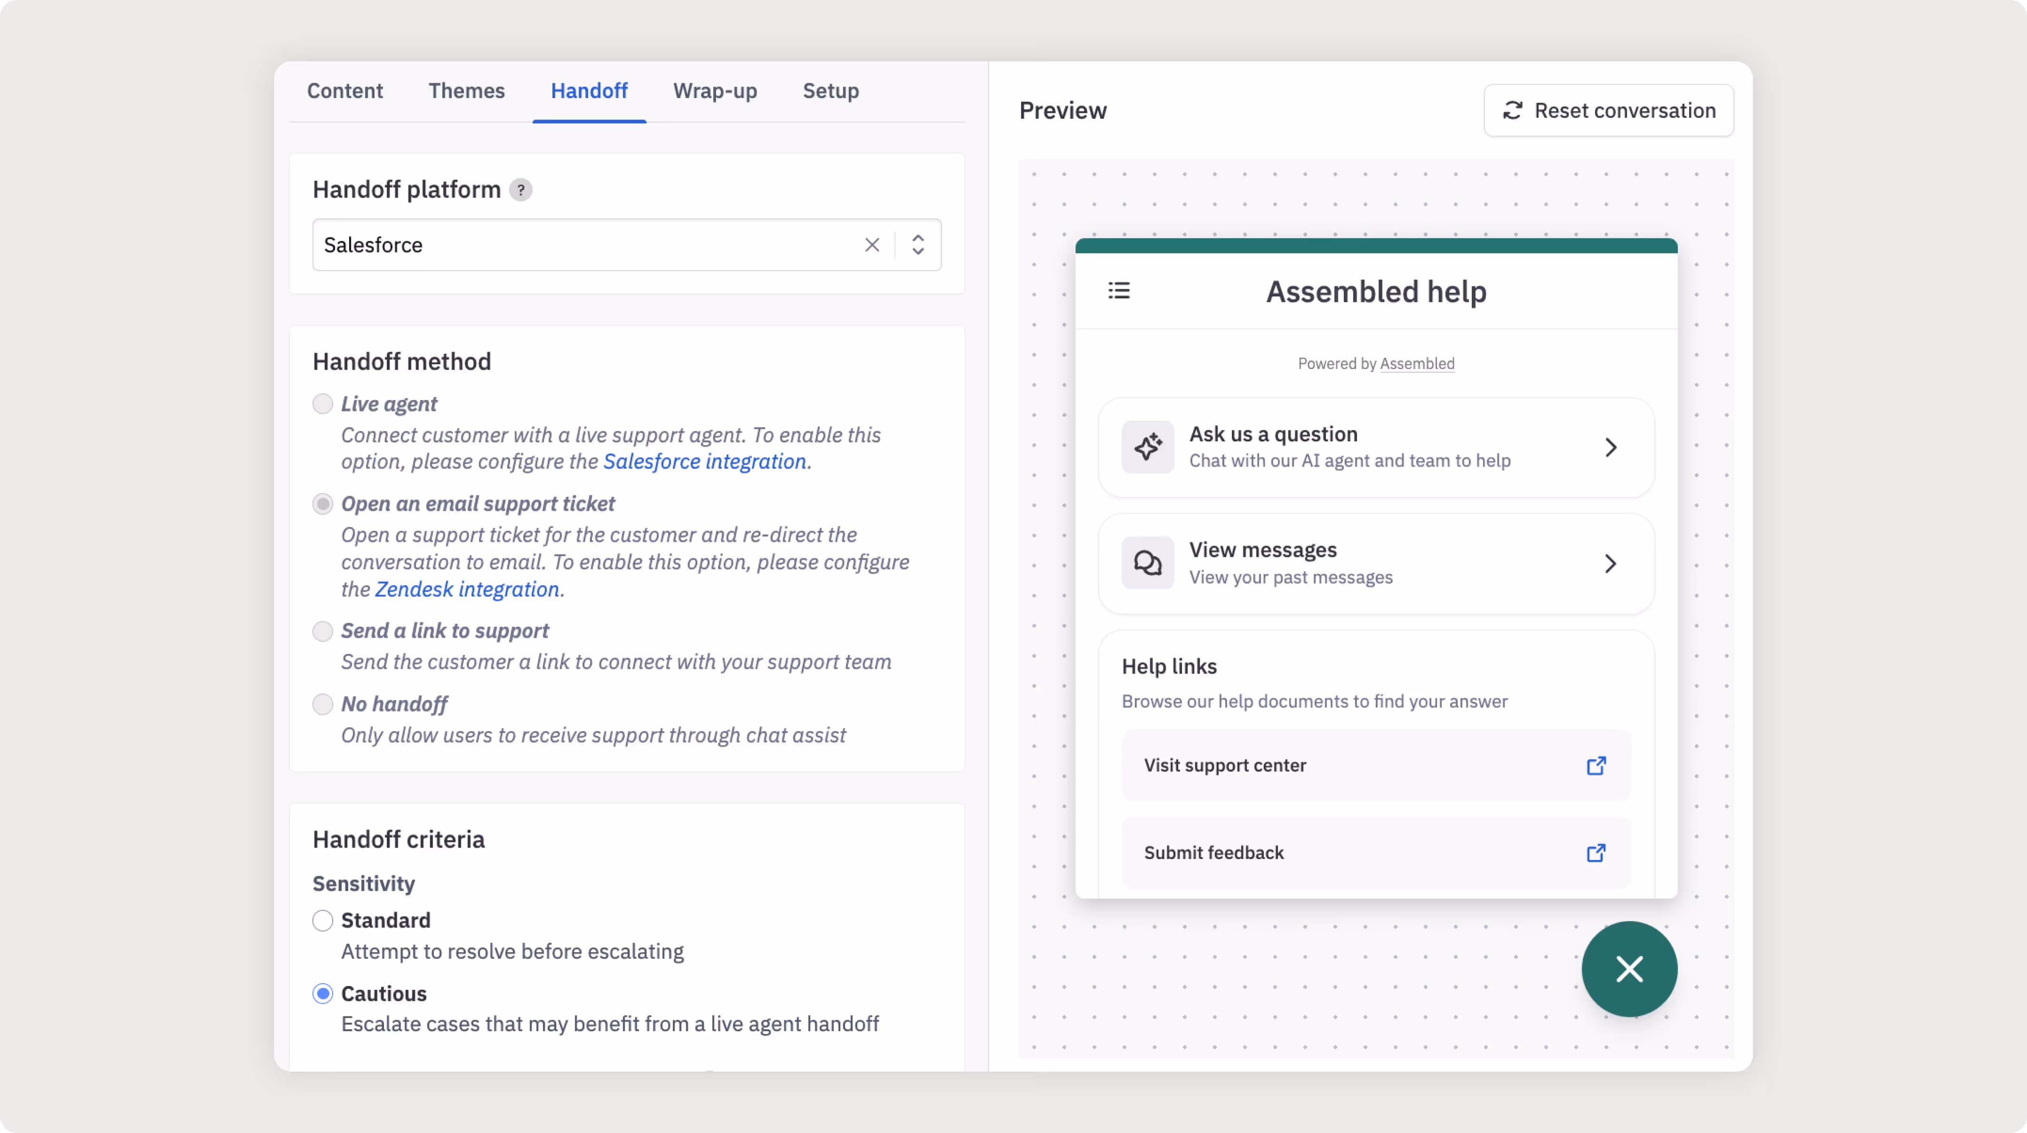This screenshot has width=2027, height=1133.
Task: Click the refresh icon in Reset conversation
Action: (1512, 110)
